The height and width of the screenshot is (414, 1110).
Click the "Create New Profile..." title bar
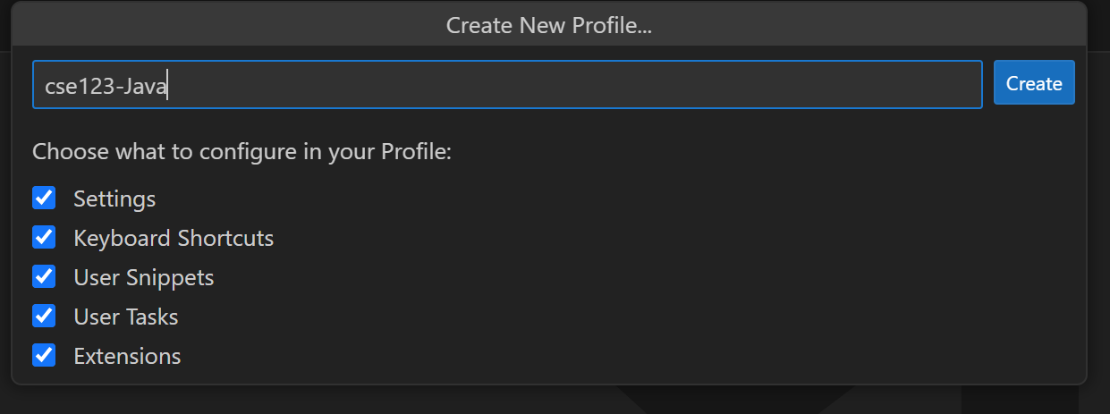tap(548, 25)
